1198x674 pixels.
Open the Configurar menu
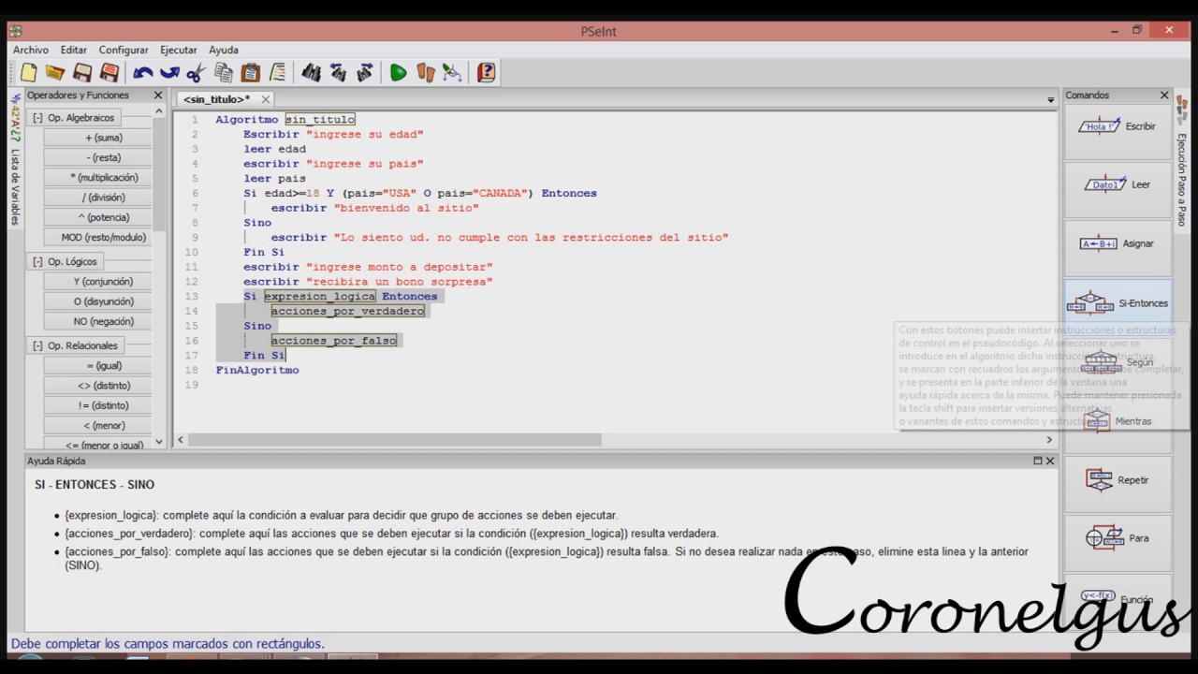point(124,50)
